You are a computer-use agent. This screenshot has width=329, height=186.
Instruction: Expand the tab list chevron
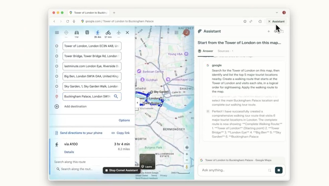(277, 13)
